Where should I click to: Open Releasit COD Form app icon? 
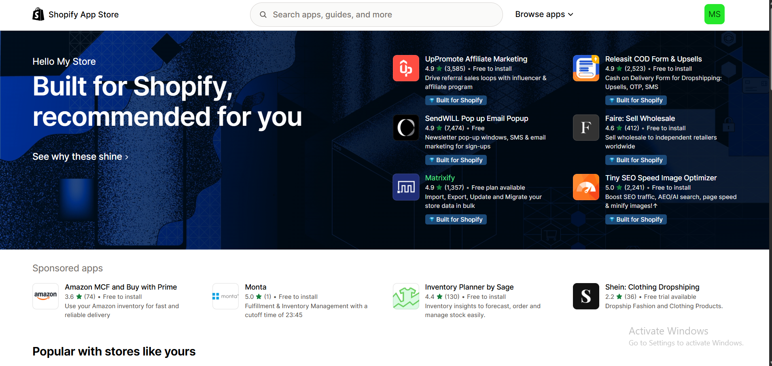tap(586, 68)
